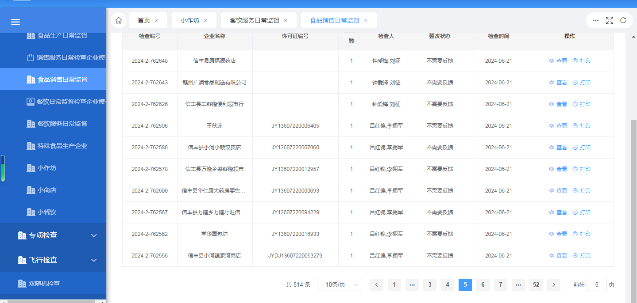
Task: Click the home icon in tab bar
Action: point(118,20)
